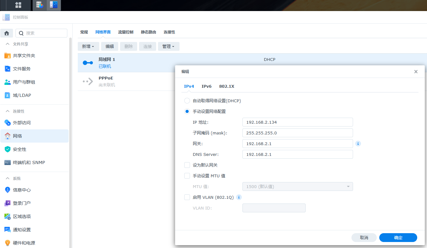The height and width of the screenshot is (248, 427).
Task: Select the IPv6 tab in dialog
Action: (207, 86)
